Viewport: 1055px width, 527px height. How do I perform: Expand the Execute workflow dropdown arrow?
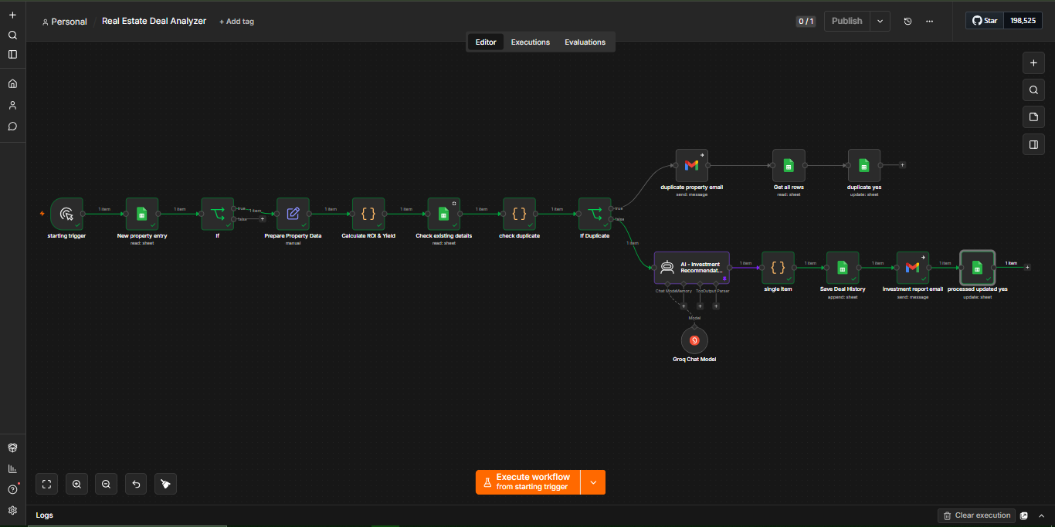[x=593, y=482]
